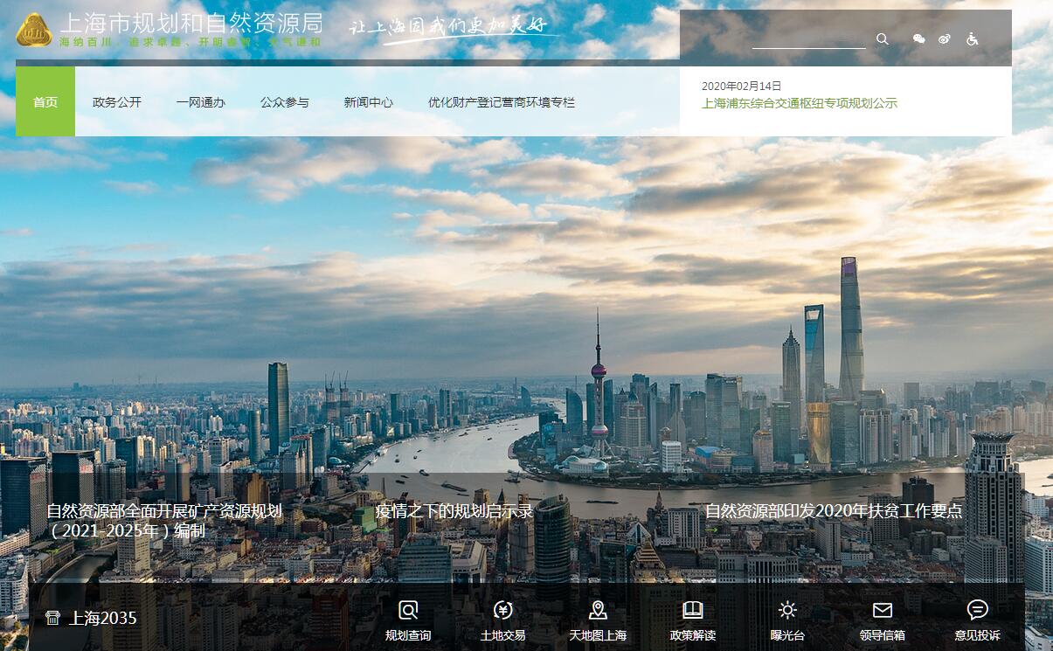This screenshot has height=651, width=1053.
Task: Open the WeChat icon link
Action: tap(918, 38)
